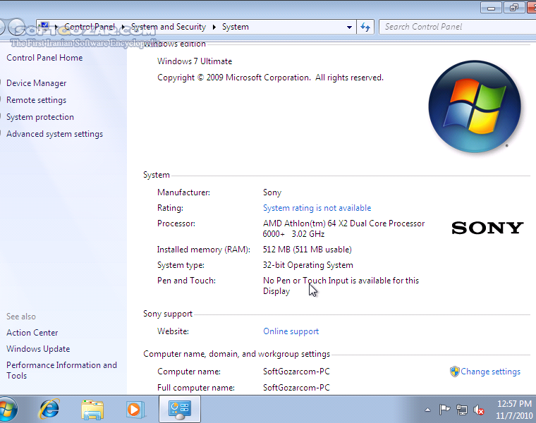
Task: Show hidden tray icons arrow
Action: click(427, 410)
